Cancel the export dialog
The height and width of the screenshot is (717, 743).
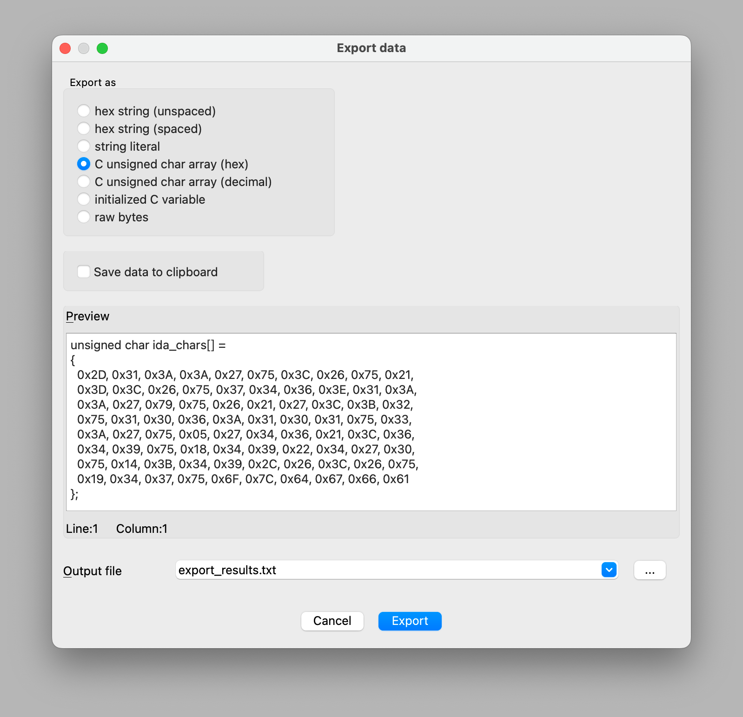332,621
